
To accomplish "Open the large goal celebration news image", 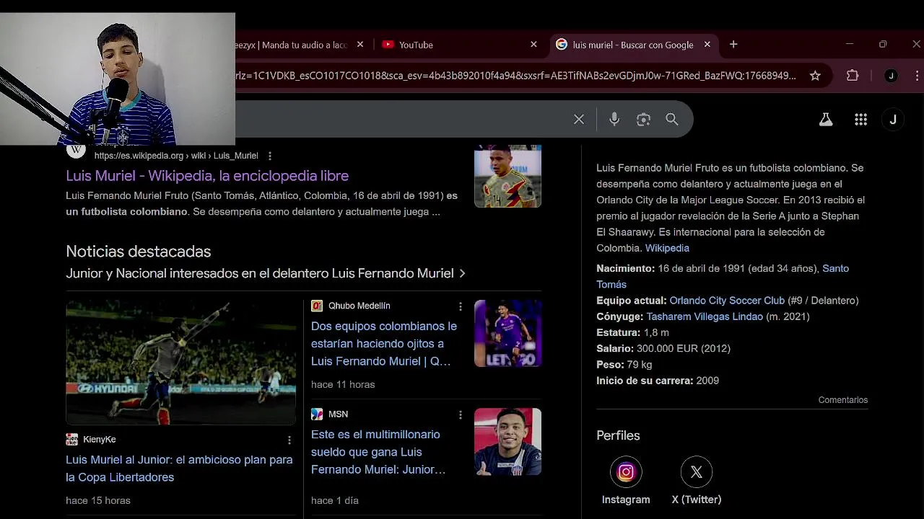I will 180,362.
